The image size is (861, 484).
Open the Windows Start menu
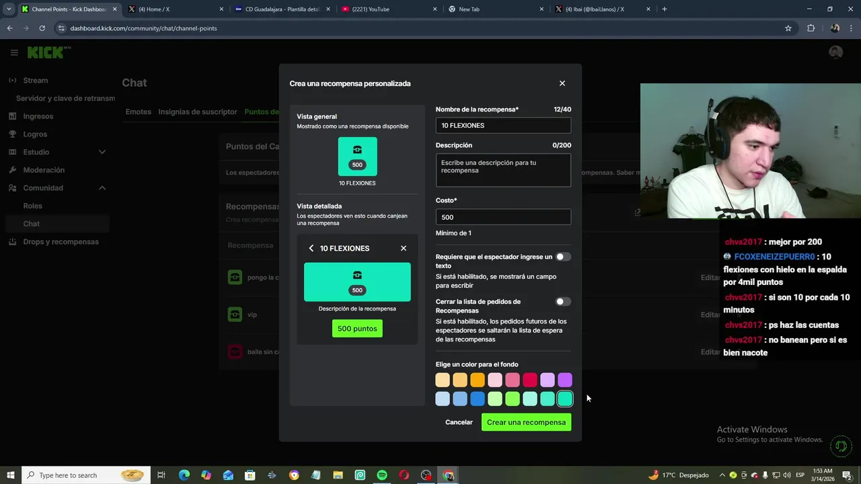pos(10,475)
